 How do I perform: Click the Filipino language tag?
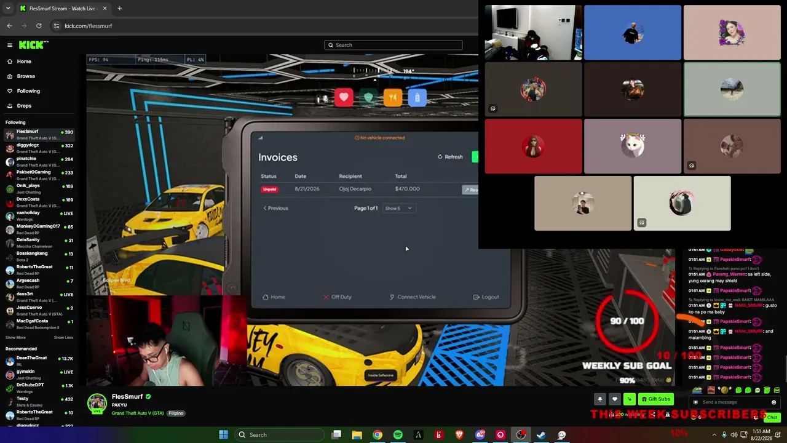coord(176,413)
